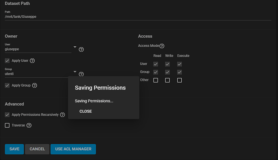
Task: Open help icon for Apply Permissions Recursively
Action: pos(62,115)
